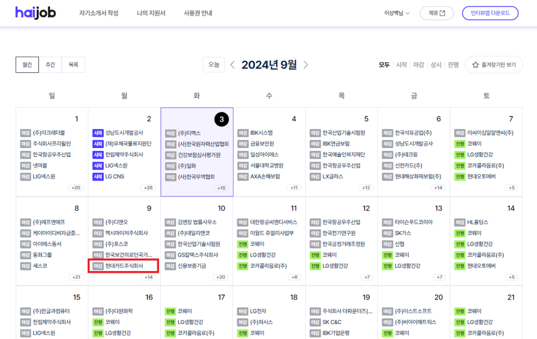Viewport: 537px width, 339px height.
Task: Select the 모두 filter
Action: [x=384, y=65]
